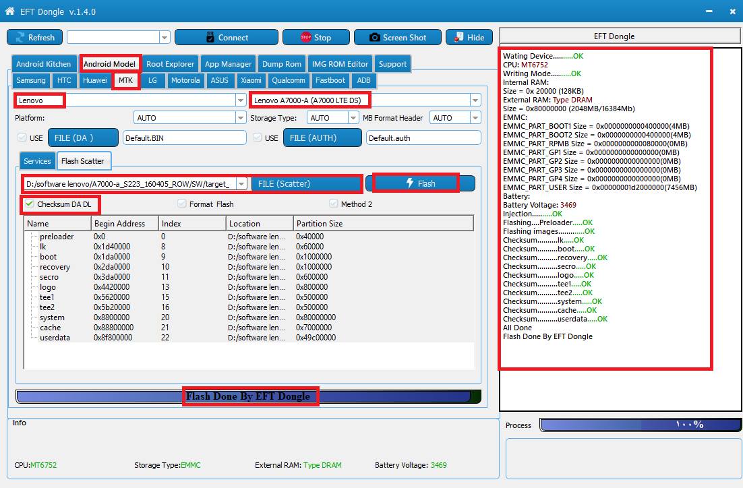Select the userdata partition row
This screenshot has width=743, height=488.
249,338
